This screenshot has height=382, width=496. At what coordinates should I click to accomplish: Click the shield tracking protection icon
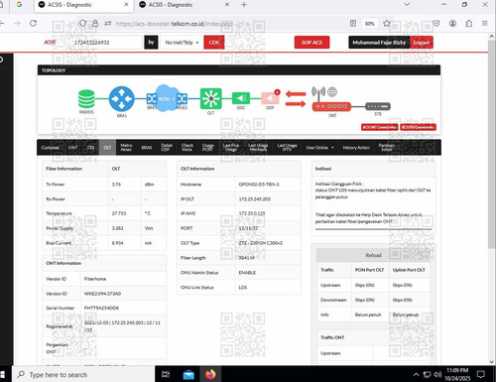[82, 23]
